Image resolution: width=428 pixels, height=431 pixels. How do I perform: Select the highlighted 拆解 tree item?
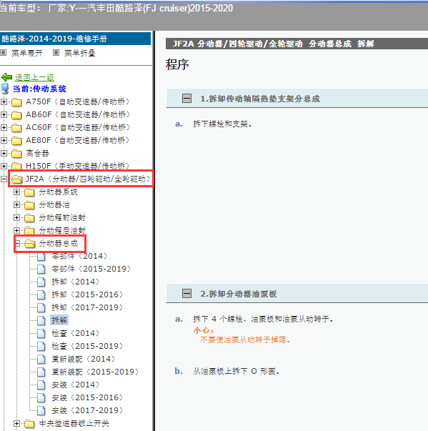[59, 320]
